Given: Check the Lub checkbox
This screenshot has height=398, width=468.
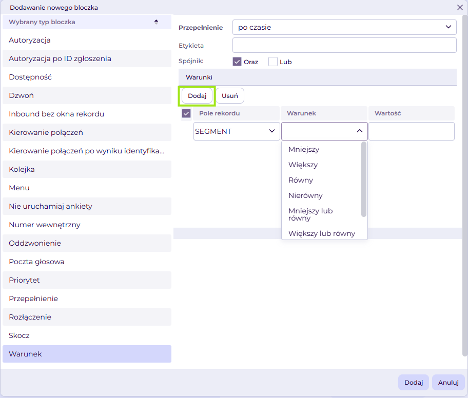Looking at the screenshot, I should (x=273, y=62).
